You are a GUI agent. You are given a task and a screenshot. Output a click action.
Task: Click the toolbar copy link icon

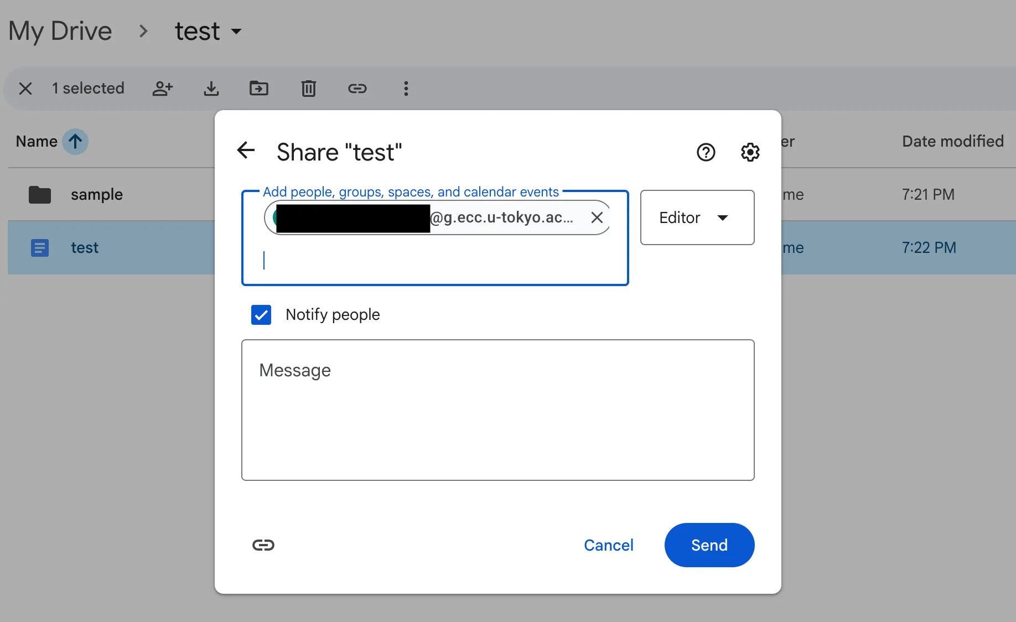(357, 89)
